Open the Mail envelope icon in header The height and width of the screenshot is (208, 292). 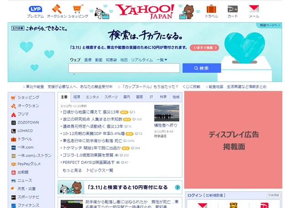pos(254,9)
